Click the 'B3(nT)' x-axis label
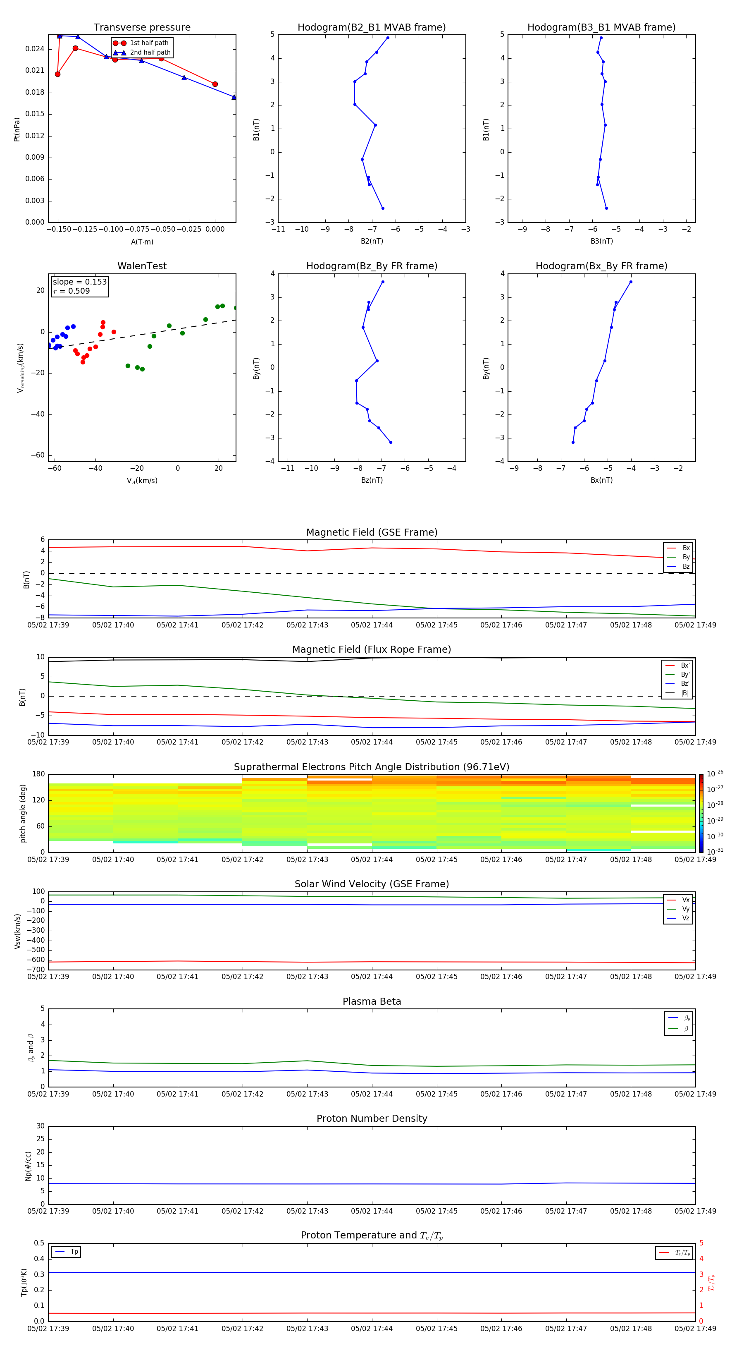744x1365 pixels. coord(601,241)
